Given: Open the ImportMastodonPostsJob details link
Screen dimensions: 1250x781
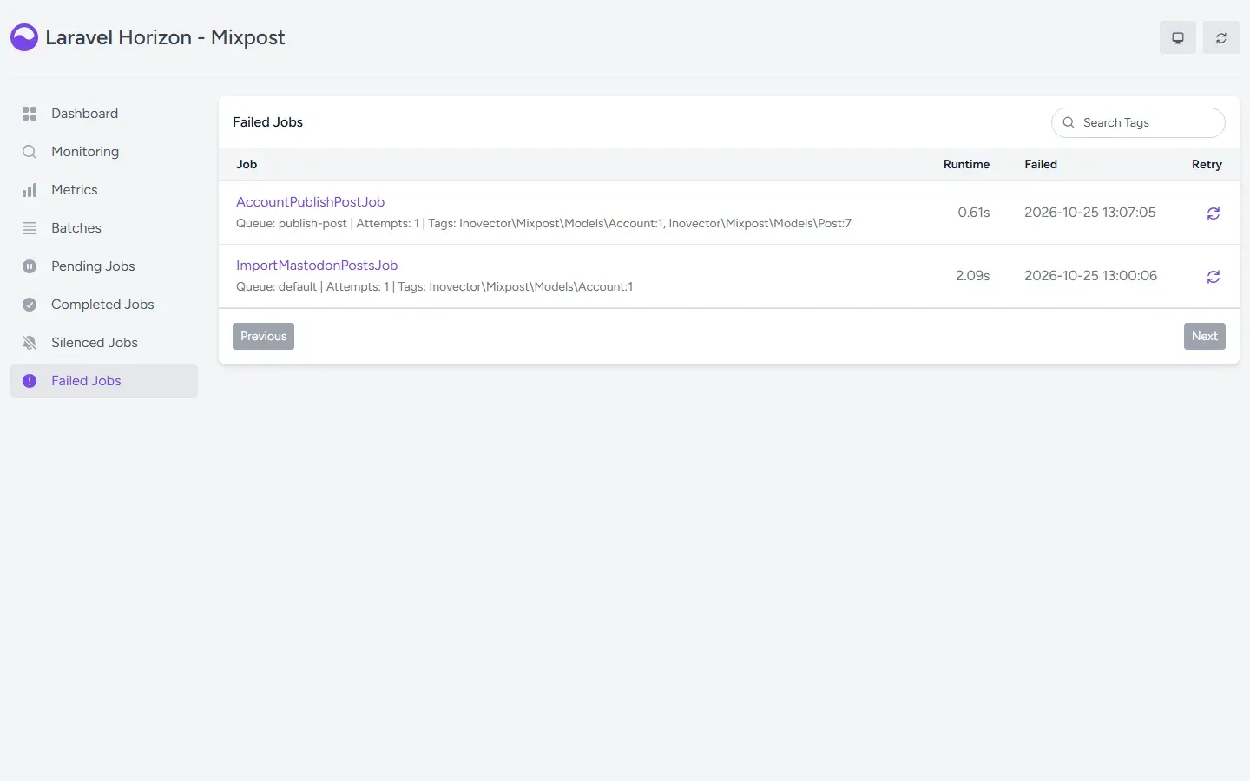Looking at the screenshot, I should tap(317, 266).
